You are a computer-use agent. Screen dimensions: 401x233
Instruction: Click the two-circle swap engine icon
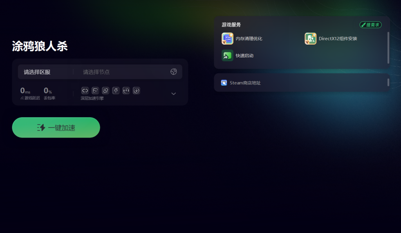pyautogui.click(x=105, y=90)
